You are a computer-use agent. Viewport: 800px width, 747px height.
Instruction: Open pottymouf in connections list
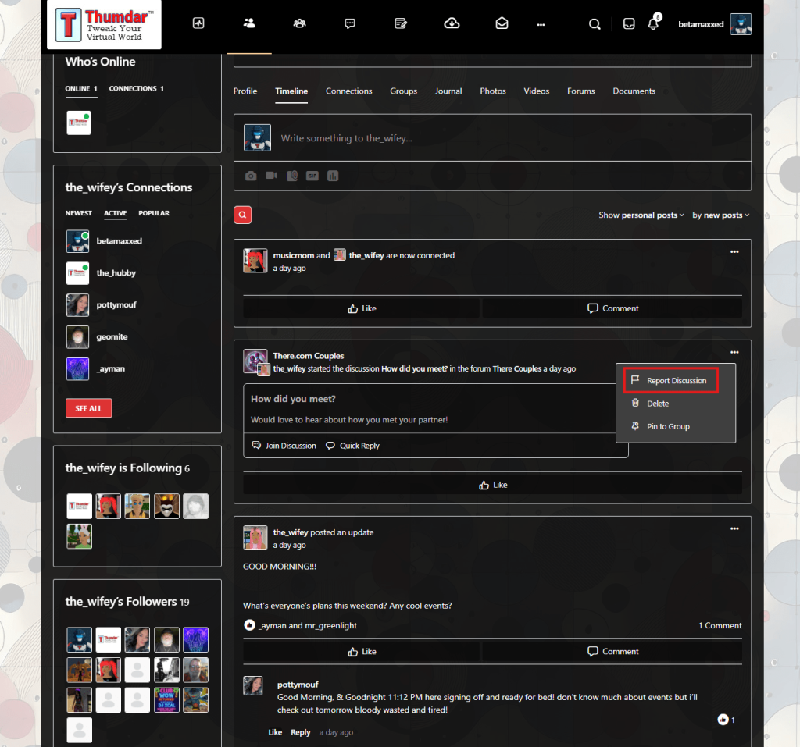point(116,305)
